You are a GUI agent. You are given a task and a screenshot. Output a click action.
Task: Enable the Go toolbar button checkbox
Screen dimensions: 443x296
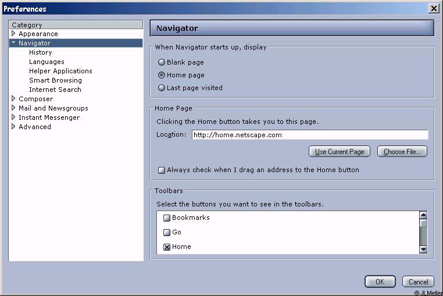(x=167, y=233)
